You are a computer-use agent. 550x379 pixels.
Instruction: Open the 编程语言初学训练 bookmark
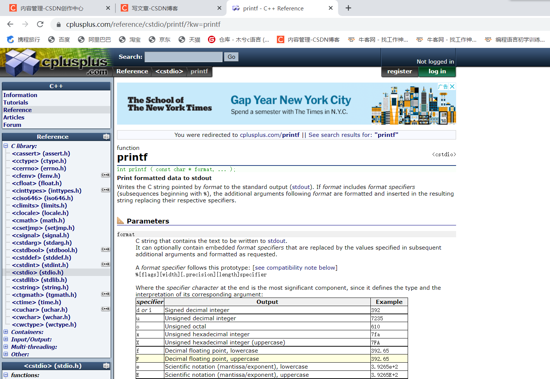[x=515, y=39]
